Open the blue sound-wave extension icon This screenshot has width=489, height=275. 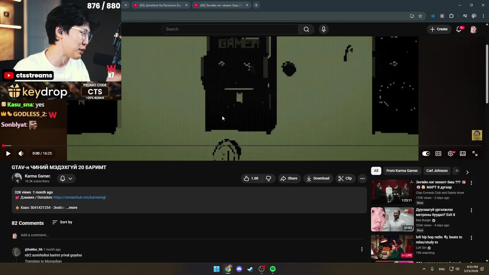coord(433,16)
